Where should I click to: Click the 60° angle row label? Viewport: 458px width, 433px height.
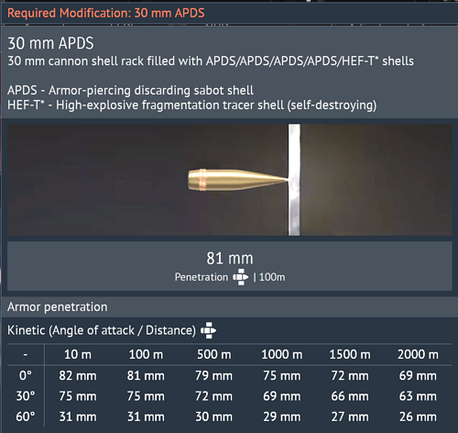[26, 416]
